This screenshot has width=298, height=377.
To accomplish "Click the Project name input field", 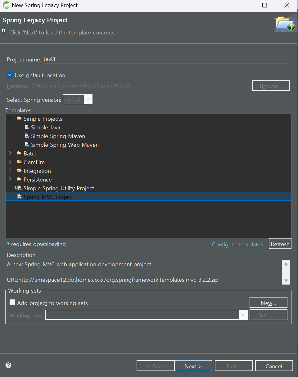I will (x=166, y=59).
